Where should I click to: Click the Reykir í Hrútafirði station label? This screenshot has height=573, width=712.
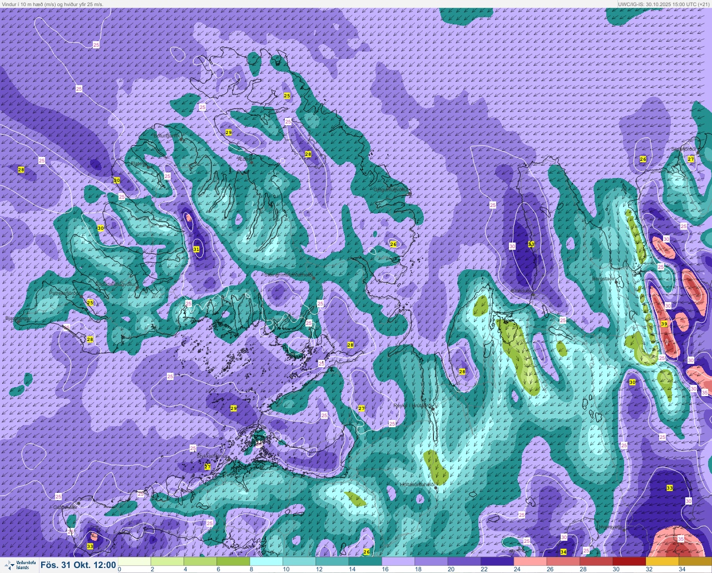pos(412,406)
